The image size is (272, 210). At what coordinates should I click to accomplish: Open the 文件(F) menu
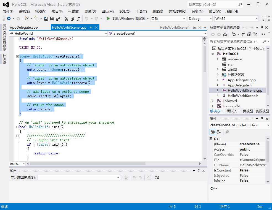(8, 11)
